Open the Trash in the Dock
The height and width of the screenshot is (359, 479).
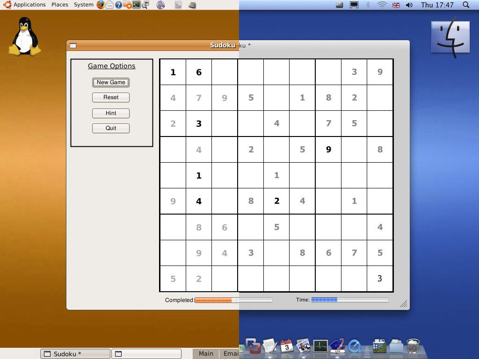(413, 346)
